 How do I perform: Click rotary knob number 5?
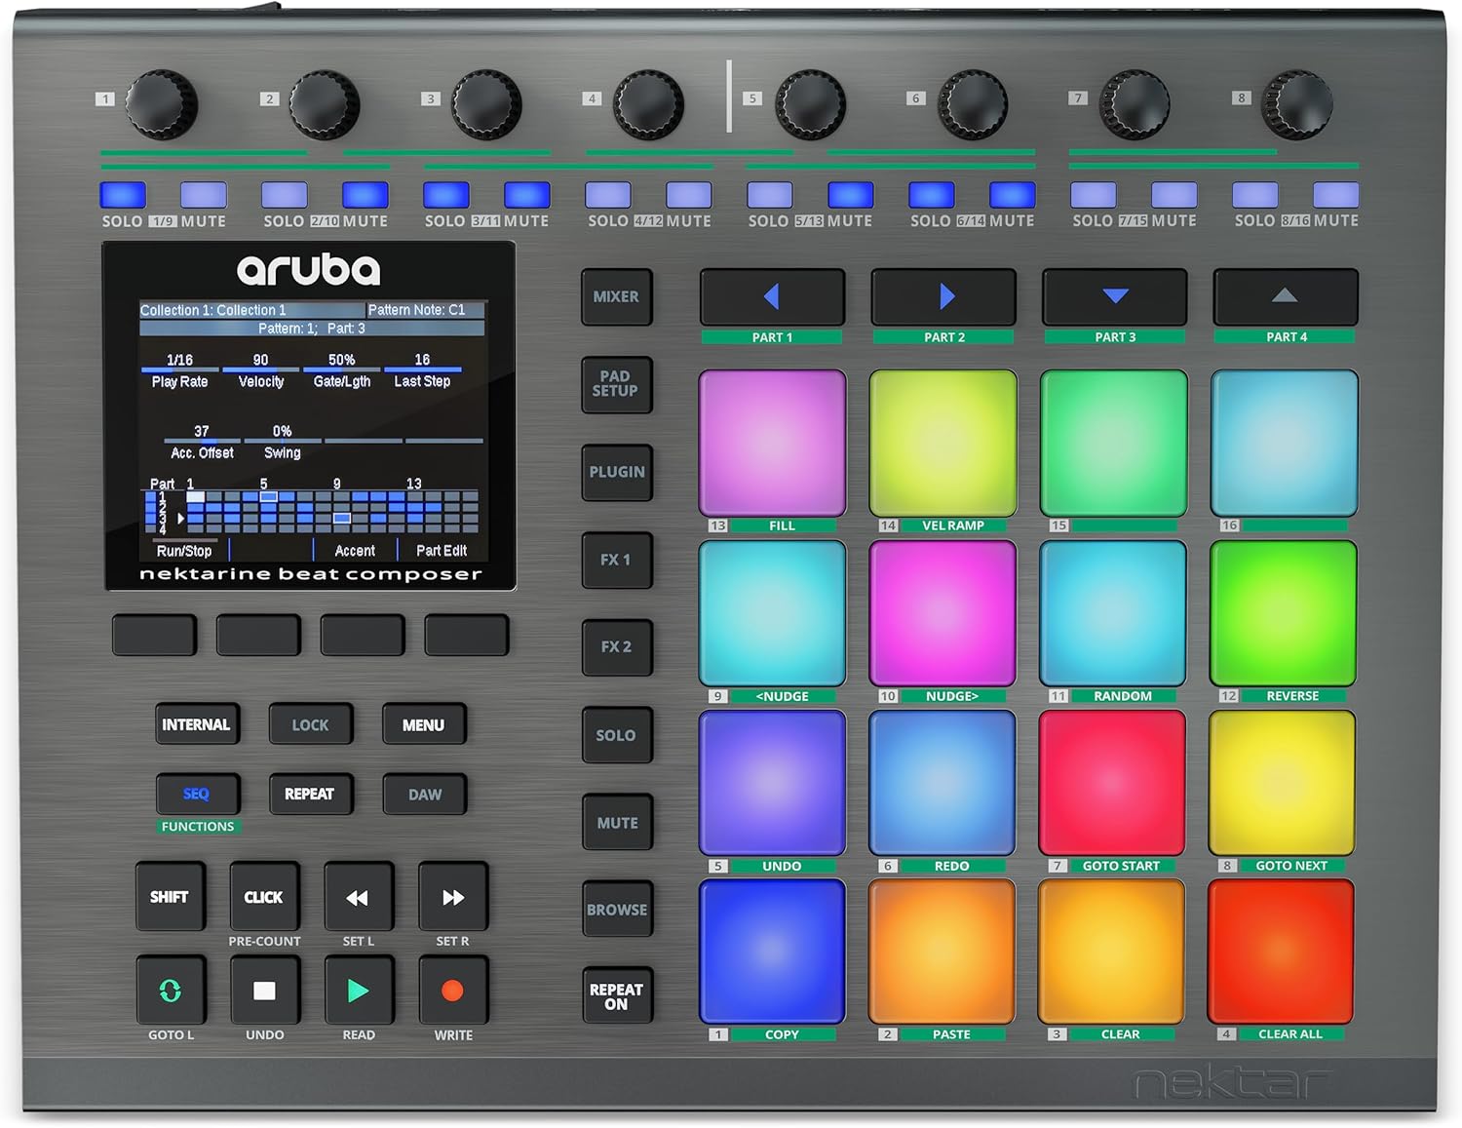[810, 104]
